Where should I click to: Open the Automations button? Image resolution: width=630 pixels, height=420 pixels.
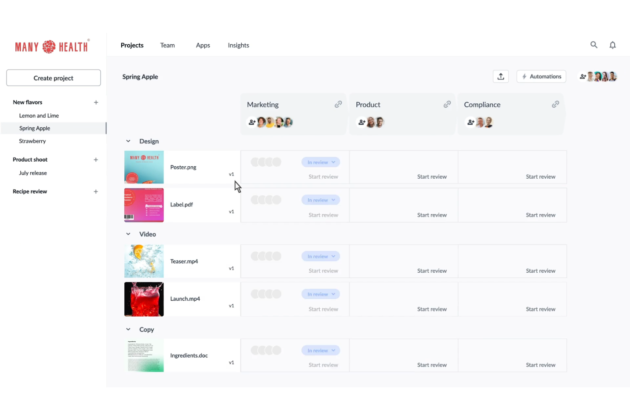541,77
